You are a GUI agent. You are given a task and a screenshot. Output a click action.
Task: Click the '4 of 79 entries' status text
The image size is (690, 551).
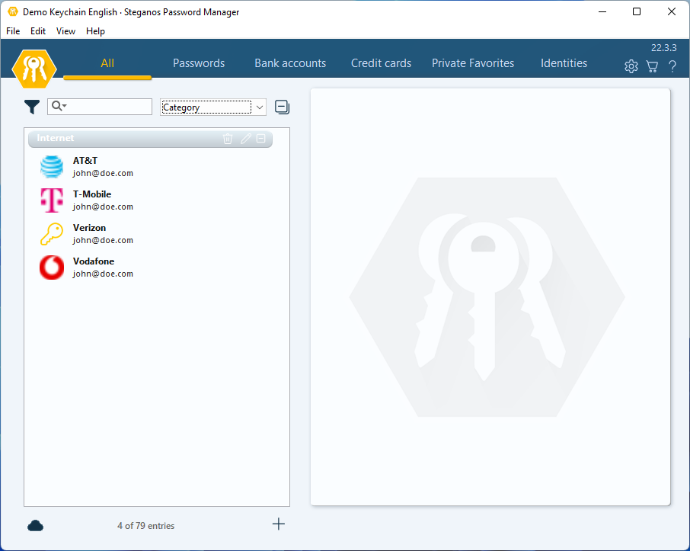coord(145,525)
